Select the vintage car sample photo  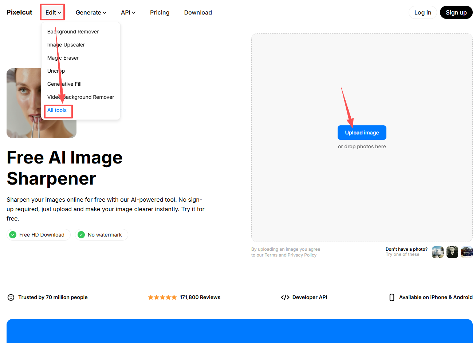pyautogui.click(x=467, y=252)
